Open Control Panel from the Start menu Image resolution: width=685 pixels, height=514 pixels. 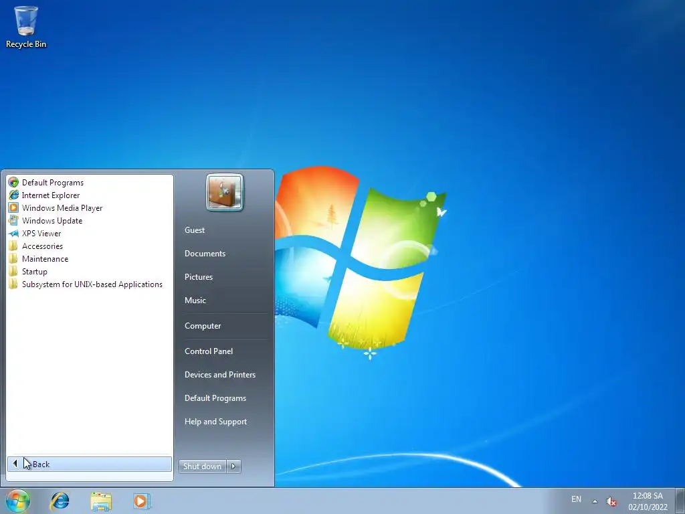[209, 351]
